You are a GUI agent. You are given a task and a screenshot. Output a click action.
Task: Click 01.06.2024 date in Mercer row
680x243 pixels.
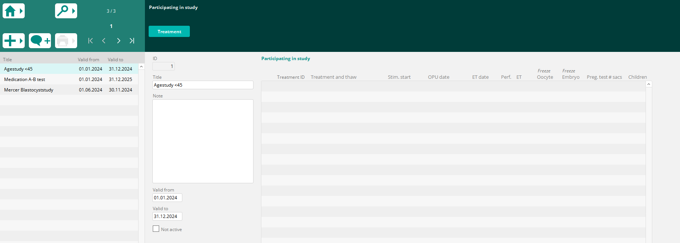(x=91, y=90)
